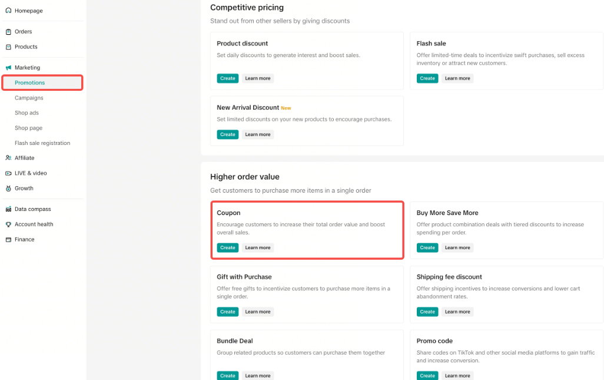Click the Marketing megaphone icon

tap(8, 68)
